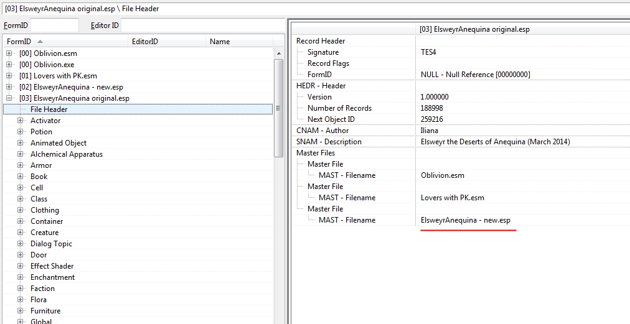Select the Version 1.000000 value

tap(435, 97)
